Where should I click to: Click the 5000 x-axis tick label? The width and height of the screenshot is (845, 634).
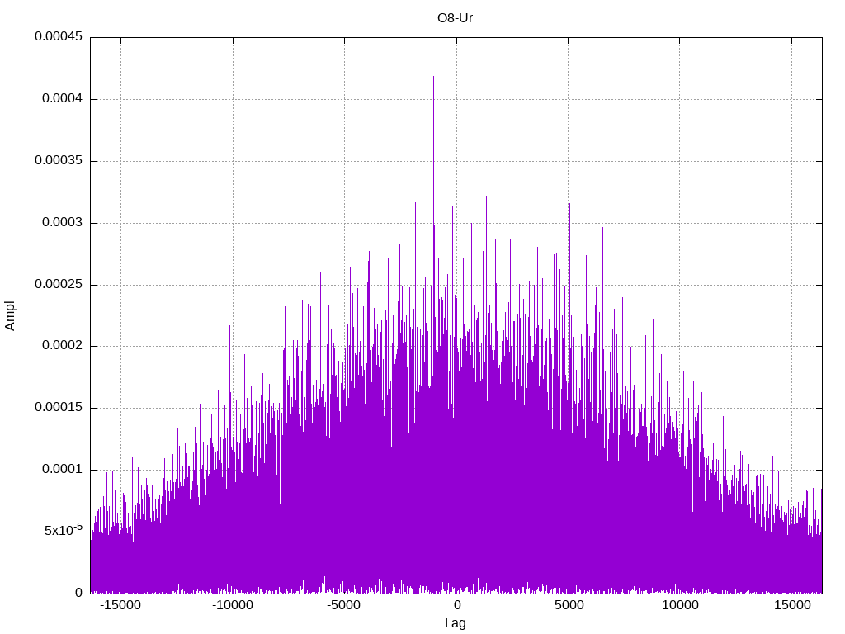point(569,605)
